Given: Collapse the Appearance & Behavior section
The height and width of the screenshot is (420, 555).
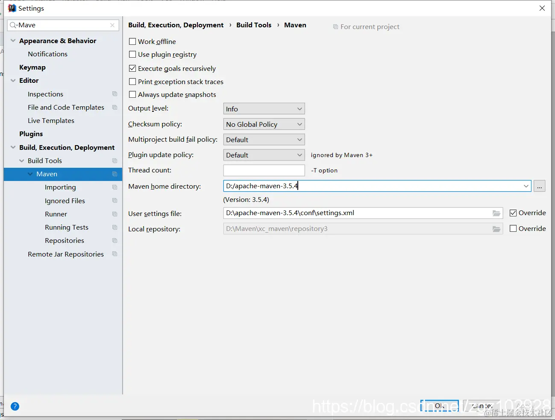Looking at the screenshot, I should 13,41.
